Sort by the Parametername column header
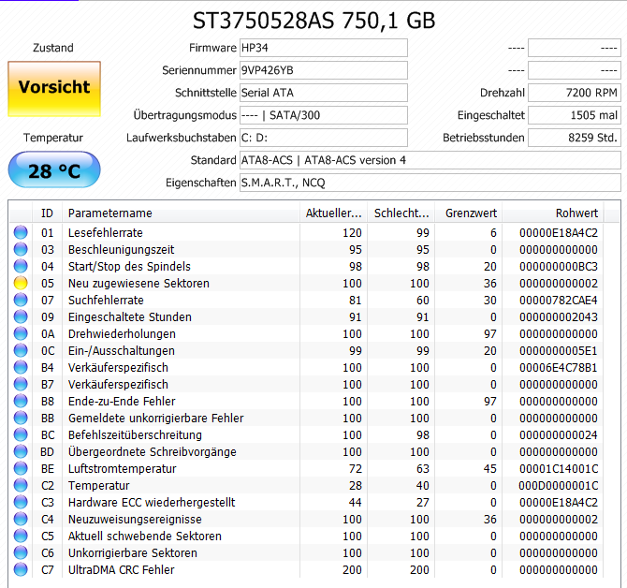The height and width of the screenshot is (588, 627). (x=181, y=213)
